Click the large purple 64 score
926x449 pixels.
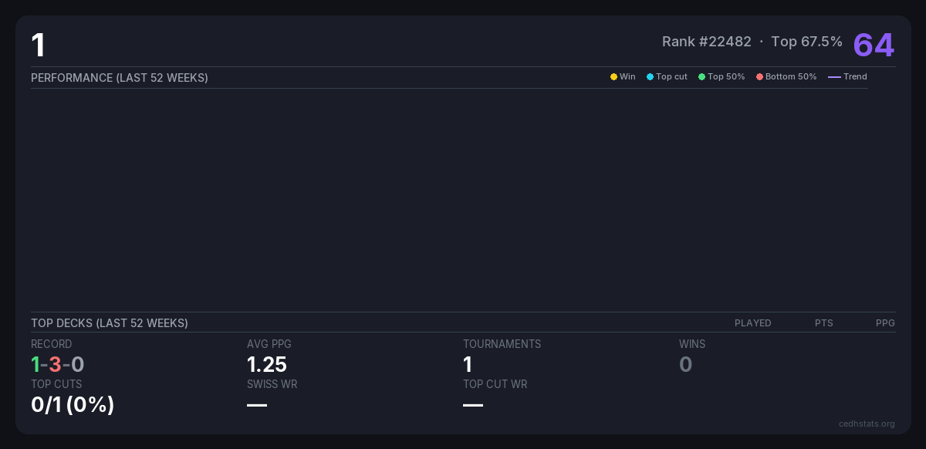874,45
